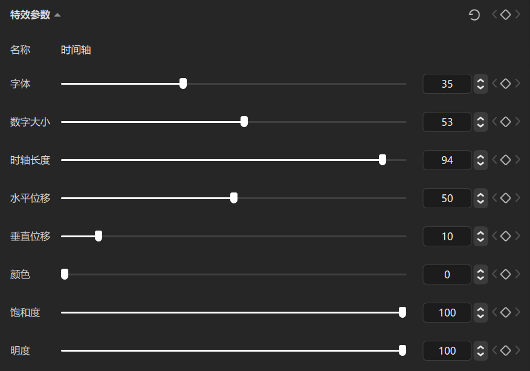
Task: Toggle keyframe diamond for 明度
Action: pos(505,350)
